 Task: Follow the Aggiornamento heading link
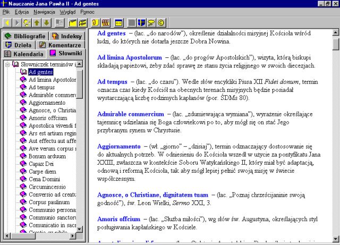(x=119, y=147)
